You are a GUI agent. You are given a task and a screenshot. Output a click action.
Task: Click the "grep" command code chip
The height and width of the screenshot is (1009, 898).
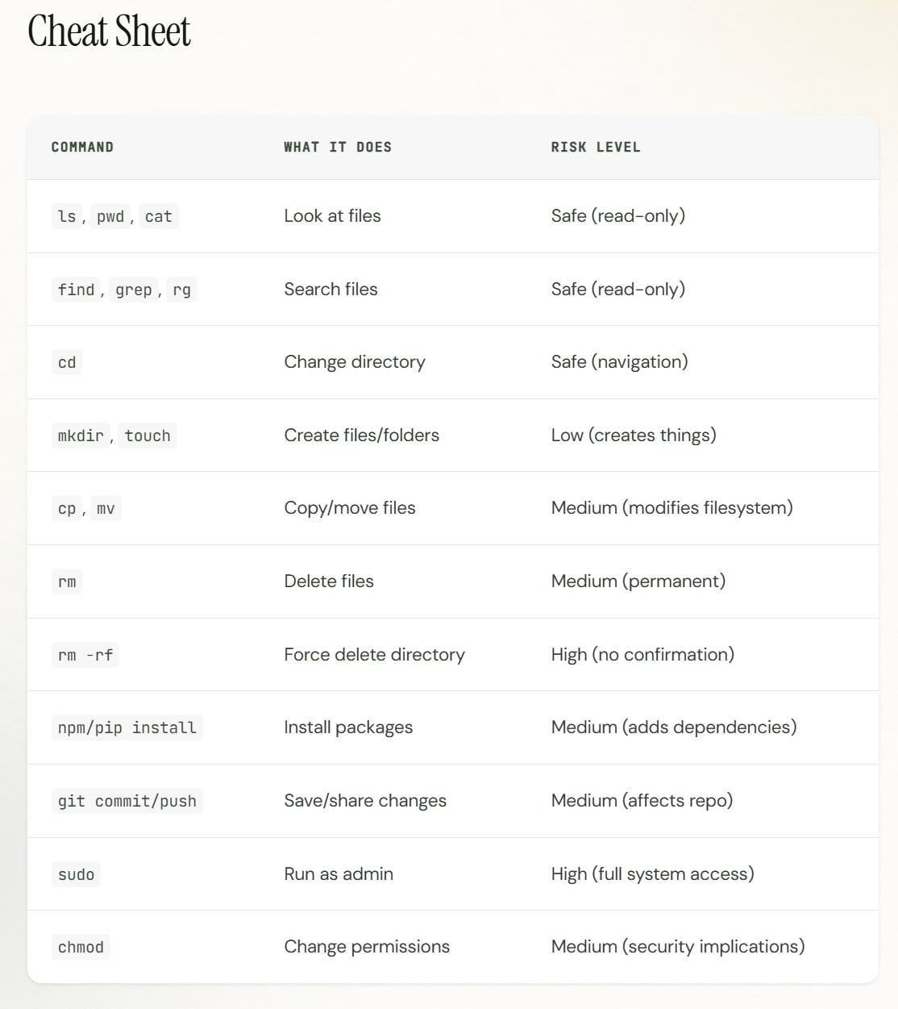(133, 290)
